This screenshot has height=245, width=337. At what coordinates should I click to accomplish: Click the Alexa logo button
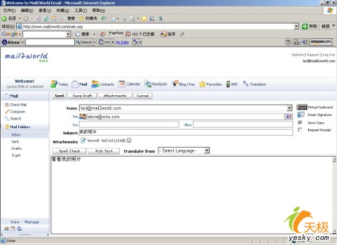click(x=11, y=42)
